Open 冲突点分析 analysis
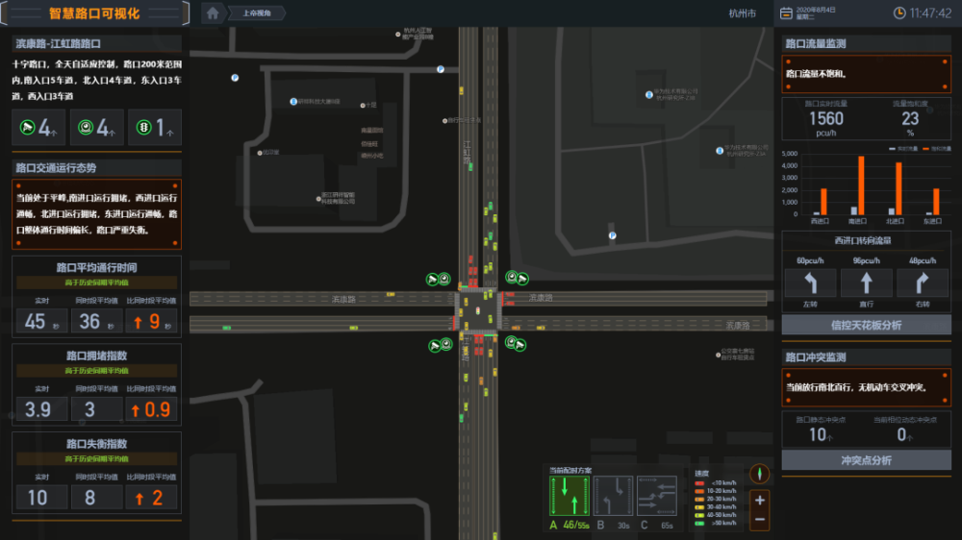The image size is (962, 540). coord(867,460)
